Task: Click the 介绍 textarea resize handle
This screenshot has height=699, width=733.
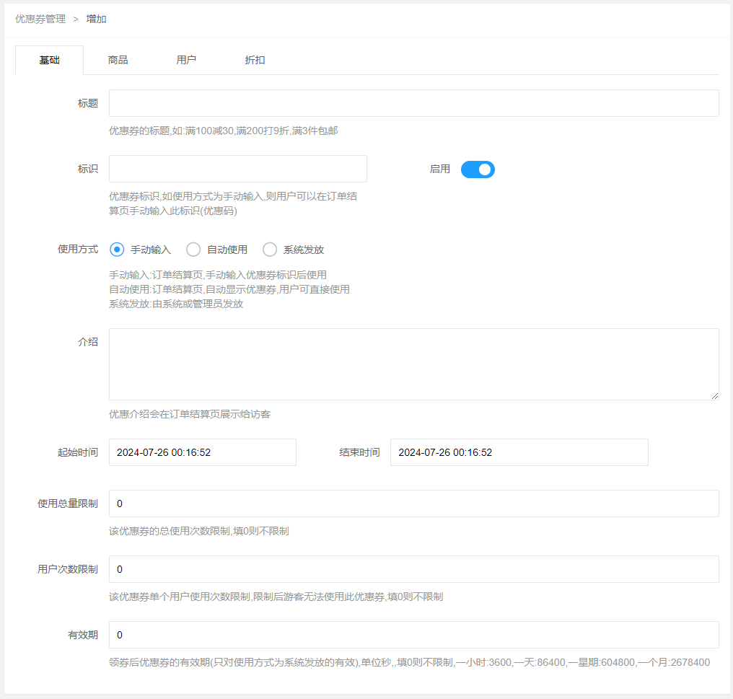Action: click(714, 395)
